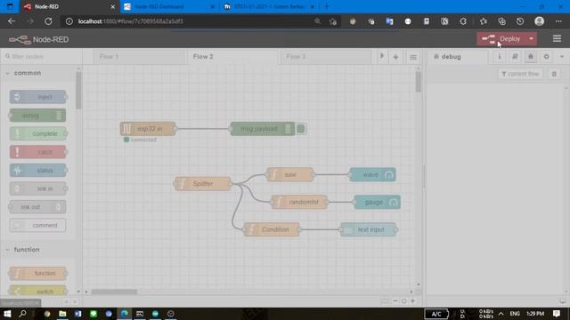Switch to the Flow 1 tab
This screenshot has width=570, height=320.
139,57
